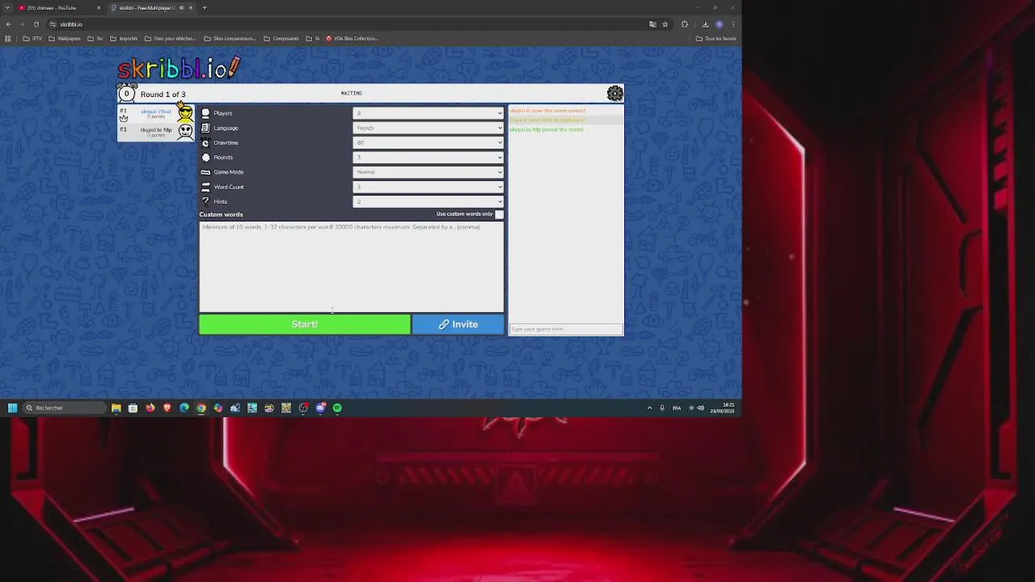Click the taskbar clock showing 16:21
This screenshot has width=1035, height=582.
point(722,408)
